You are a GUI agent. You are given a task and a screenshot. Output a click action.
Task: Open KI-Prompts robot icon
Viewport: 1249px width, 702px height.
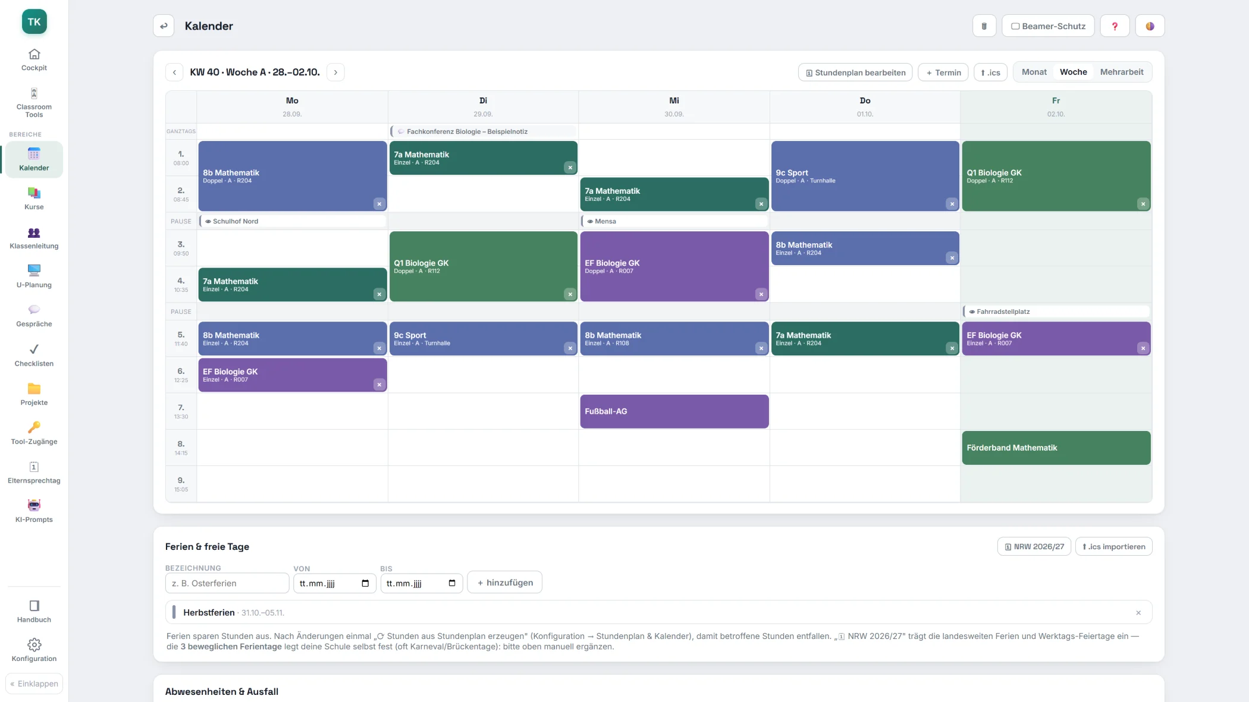pos(34,505)
